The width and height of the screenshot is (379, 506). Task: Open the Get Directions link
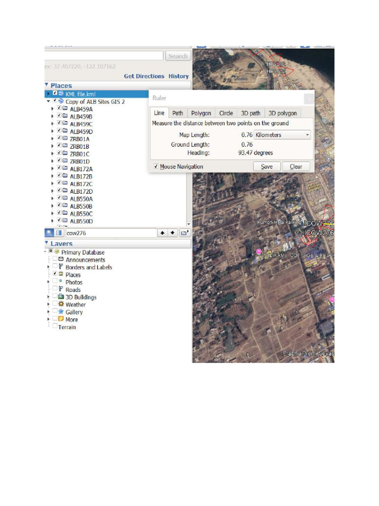[x=144, y=76]
